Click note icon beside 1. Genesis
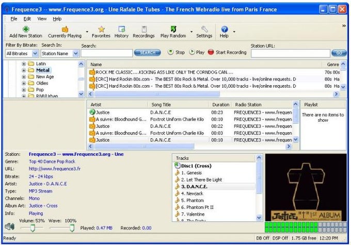 [x=177, y=172]
